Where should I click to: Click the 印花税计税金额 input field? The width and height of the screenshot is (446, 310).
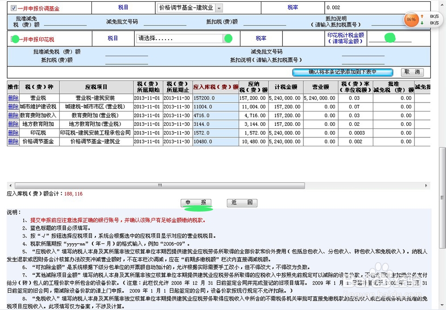(x=390, y=39)
